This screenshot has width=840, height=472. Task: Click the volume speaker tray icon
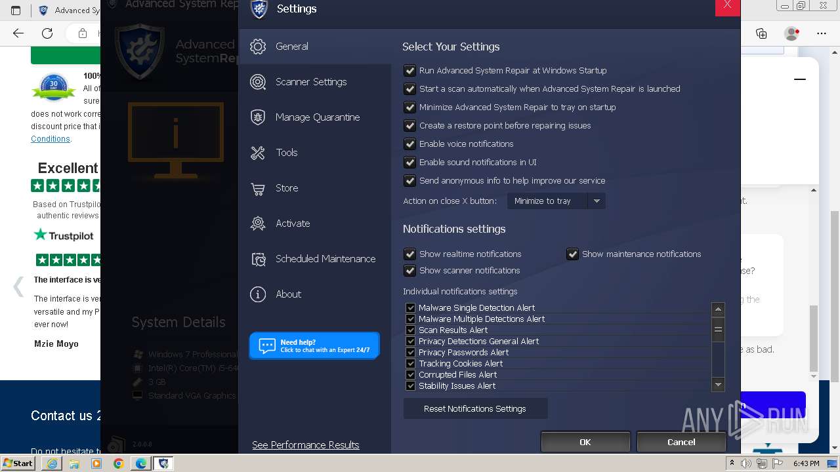[747, 463]
